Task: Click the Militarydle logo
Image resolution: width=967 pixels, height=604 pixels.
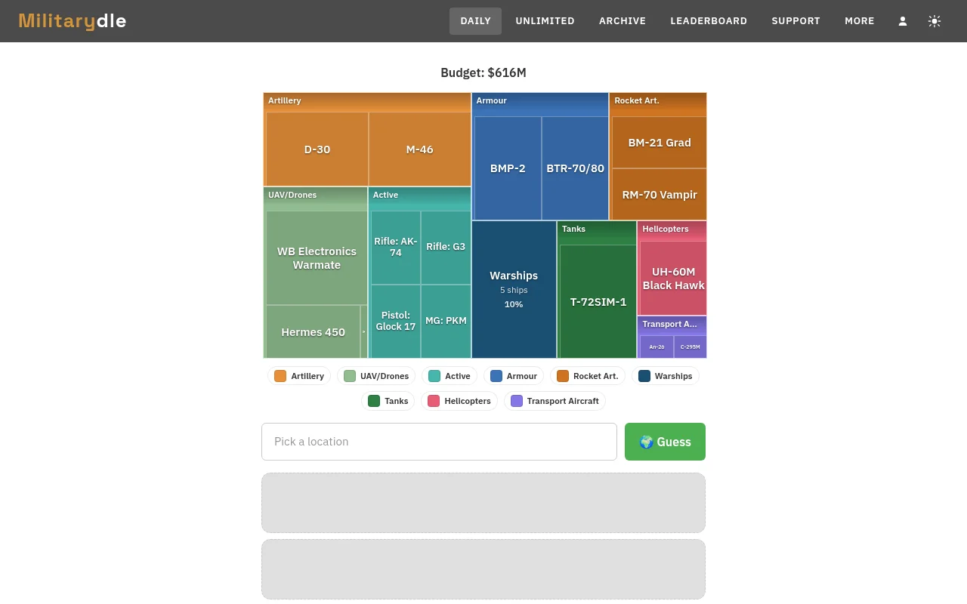Action: 73,21
